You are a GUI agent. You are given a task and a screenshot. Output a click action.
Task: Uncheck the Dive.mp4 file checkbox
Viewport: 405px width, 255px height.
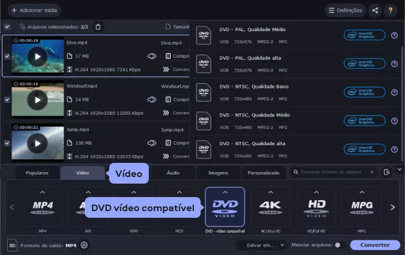7,56
